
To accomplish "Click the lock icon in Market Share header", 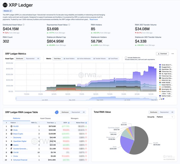I will pos(86,123).
